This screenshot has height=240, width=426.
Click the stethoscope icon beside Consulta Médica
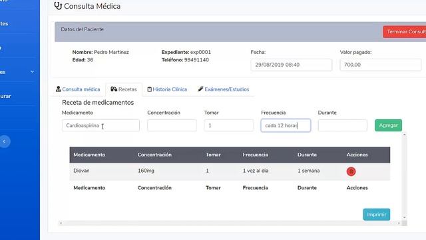click(58, 6)
